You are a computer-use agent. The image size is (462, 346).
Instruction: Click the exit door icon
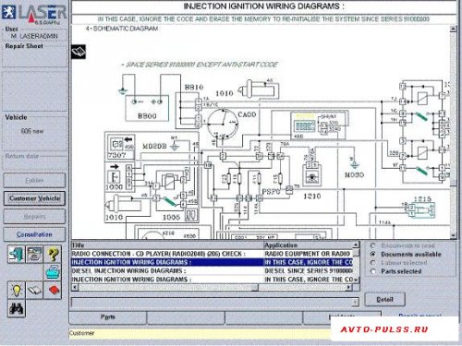(16, 254)
